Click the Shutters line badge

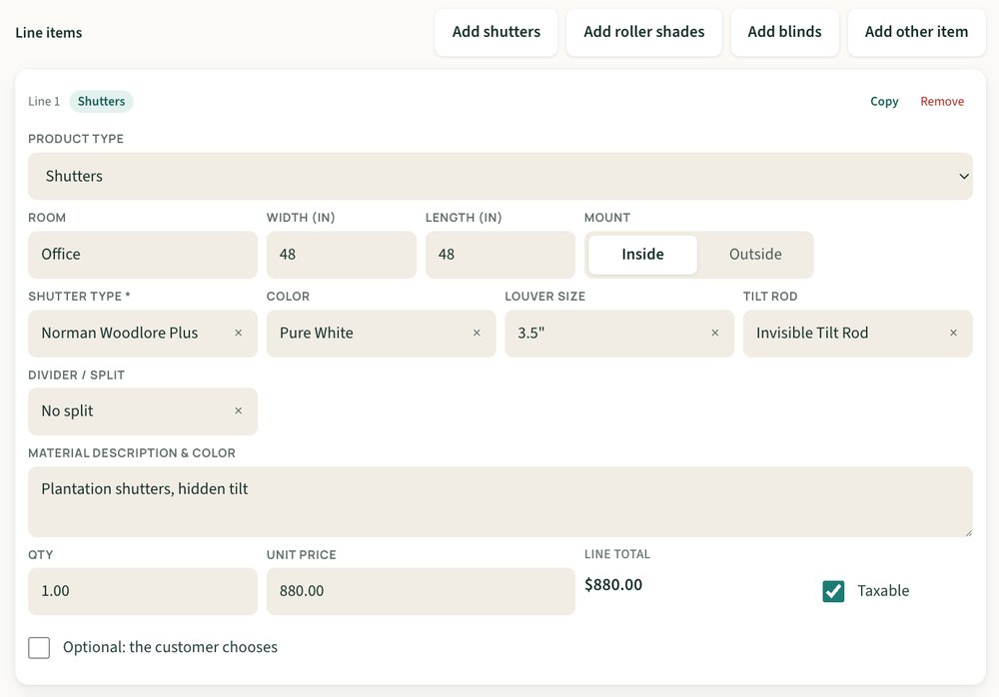pyautogui.click(x=101, y=101)
